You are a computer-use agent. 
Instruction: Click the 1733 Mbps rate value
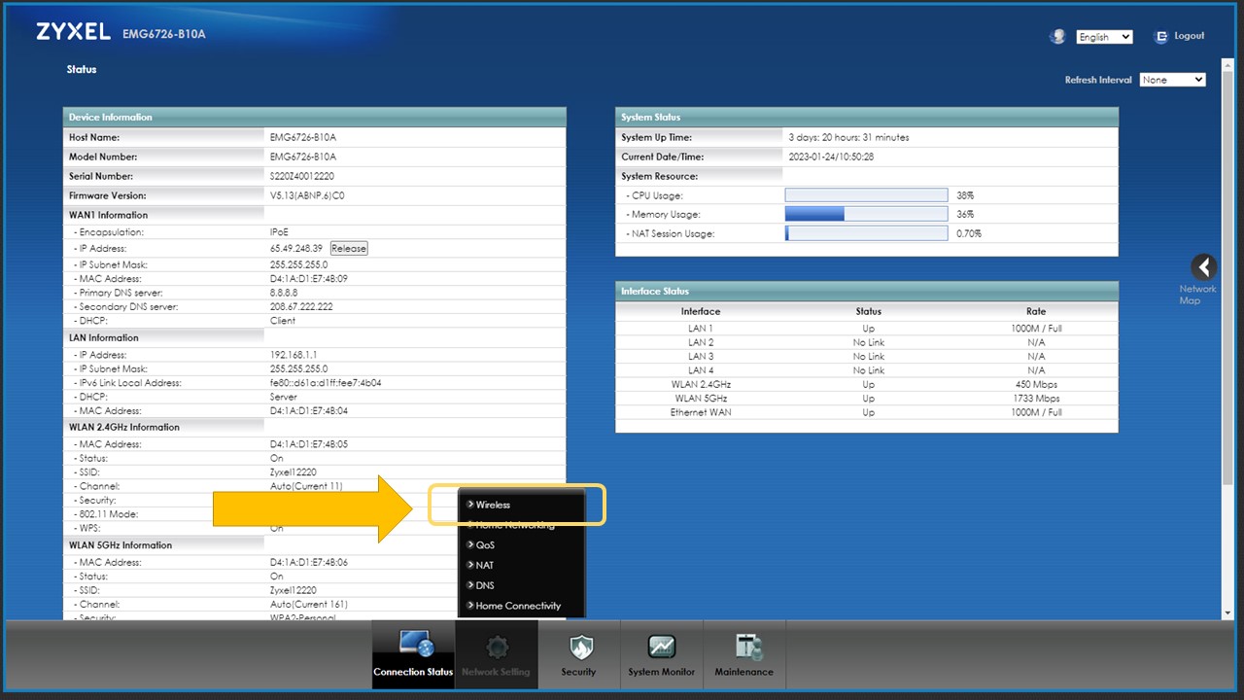click(x=1036, y=399)
